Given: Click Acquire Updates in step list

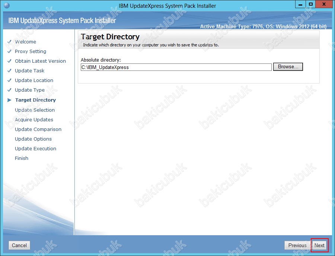Looking at the screenshot, I should point(34,120).
